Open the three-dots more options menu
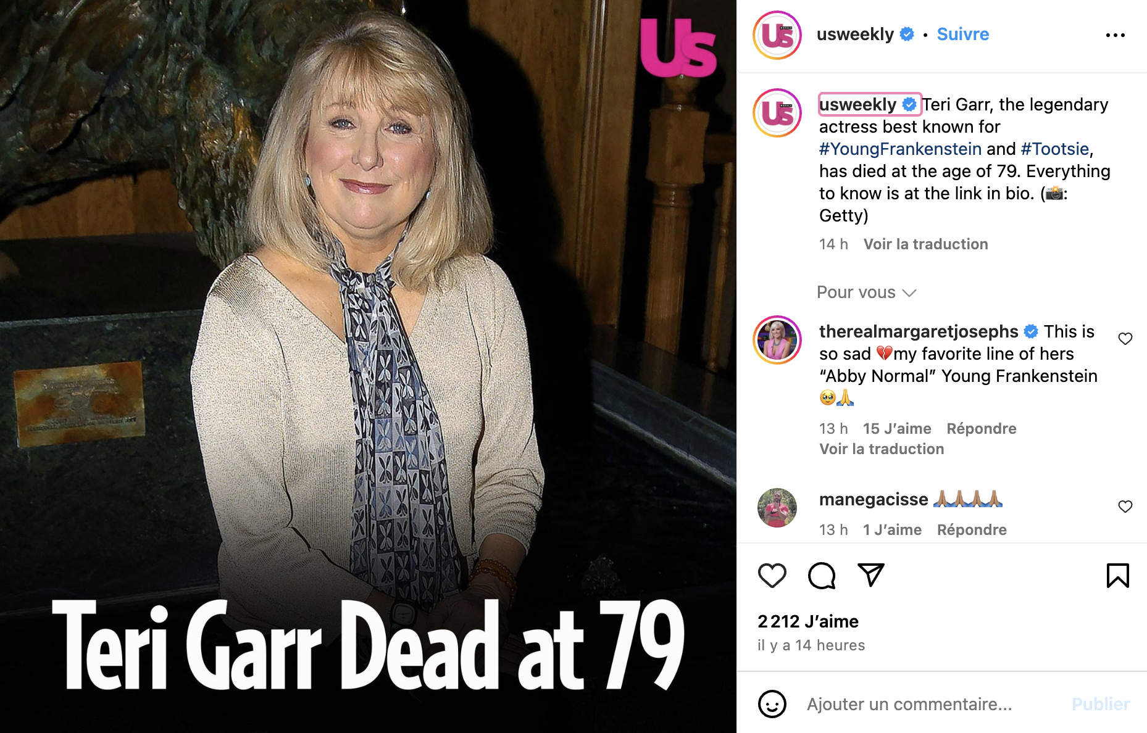Image resolution: width=1147 pixels, height=733 pixels. (x=1115, y=35)
